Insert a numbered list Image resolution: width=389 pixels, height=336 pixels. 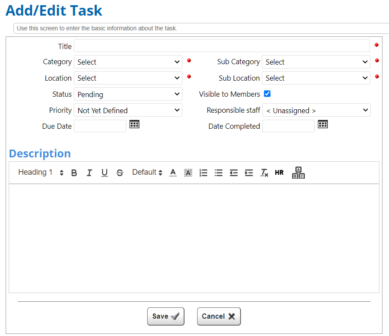point(203,172)
